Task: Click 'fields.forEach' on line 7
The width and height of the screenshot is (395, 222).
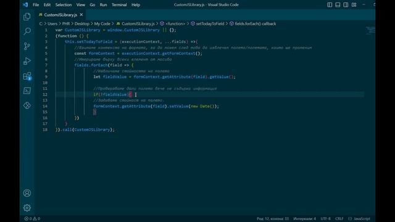Action: pos(91,65)
